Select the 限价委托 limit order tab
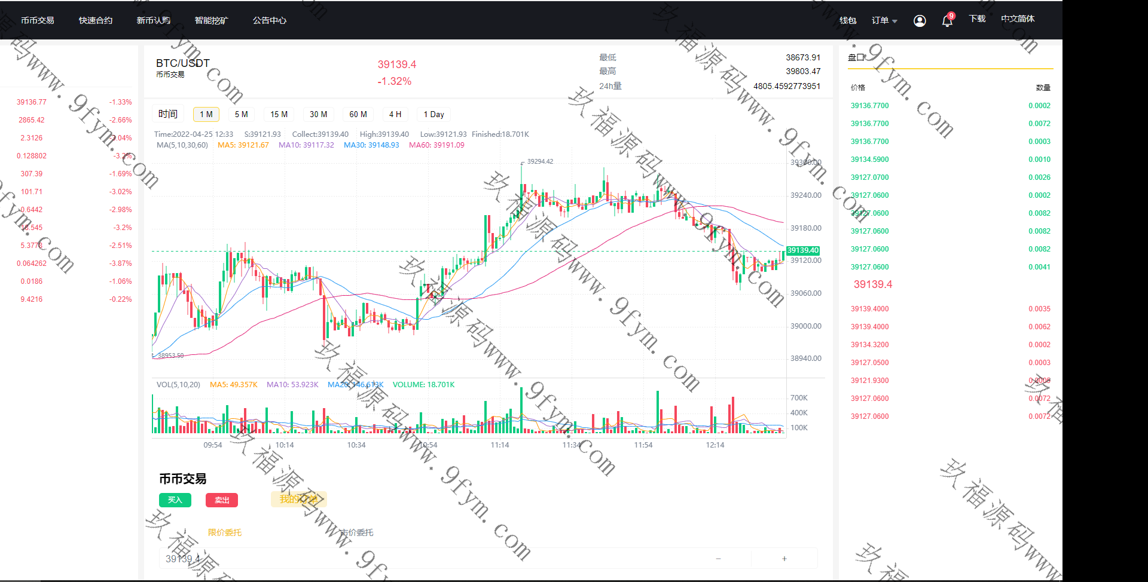 click(225, 532)
